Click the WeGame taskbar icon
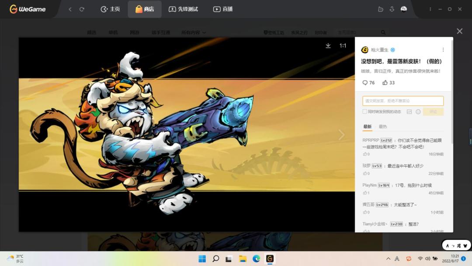The image size is (472, 266). coord(270,259)
